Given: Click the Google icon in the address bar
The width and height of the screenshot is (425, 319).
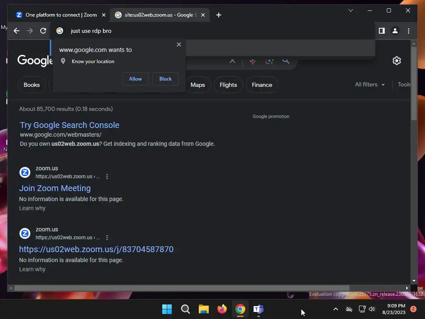Looking at the screenshot, I should (60, 31).
